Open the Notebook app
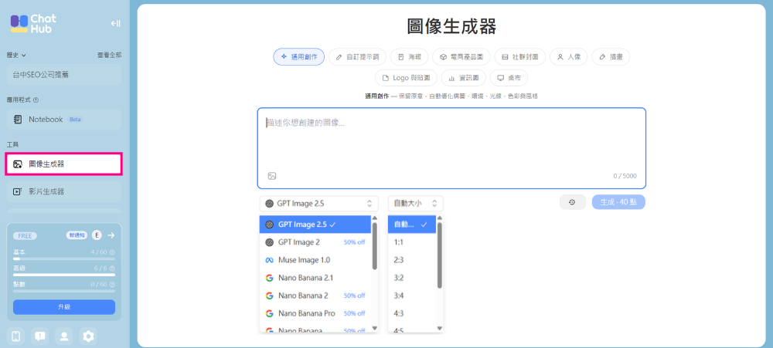773x348 pixels. tap(64, 119)
